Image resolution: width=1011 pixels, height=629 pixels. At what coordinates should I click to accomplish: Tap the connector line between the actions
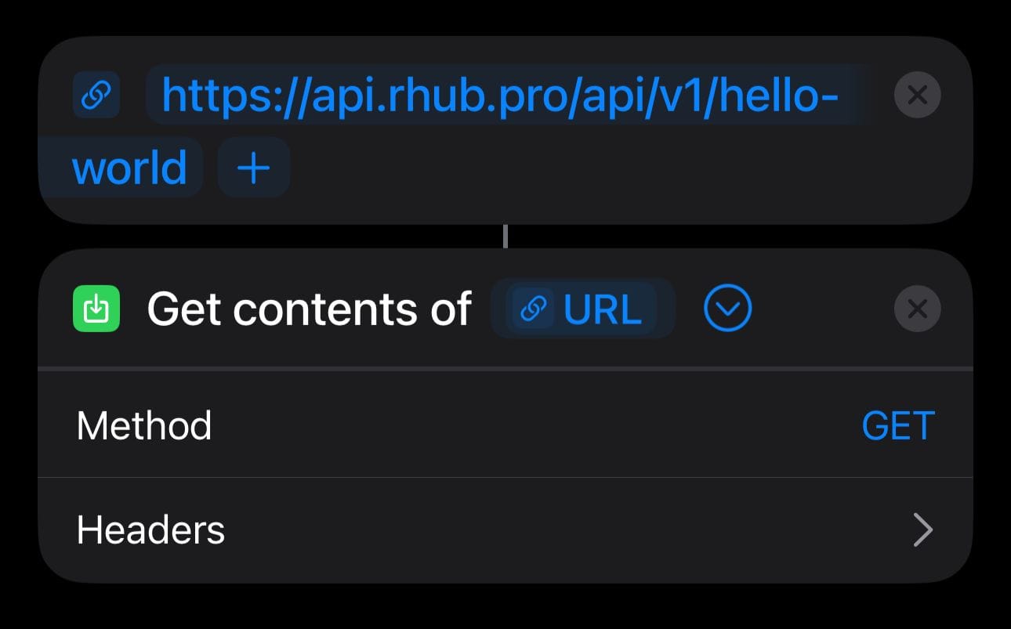(505, 237)
